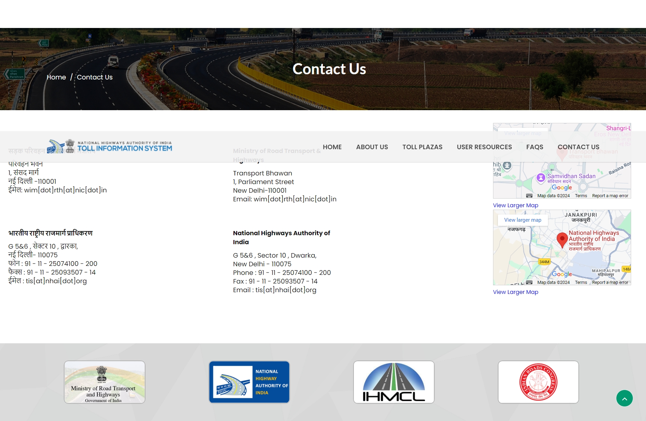Open National Highway Authority of India logo
646x421 pixels.
249,382
